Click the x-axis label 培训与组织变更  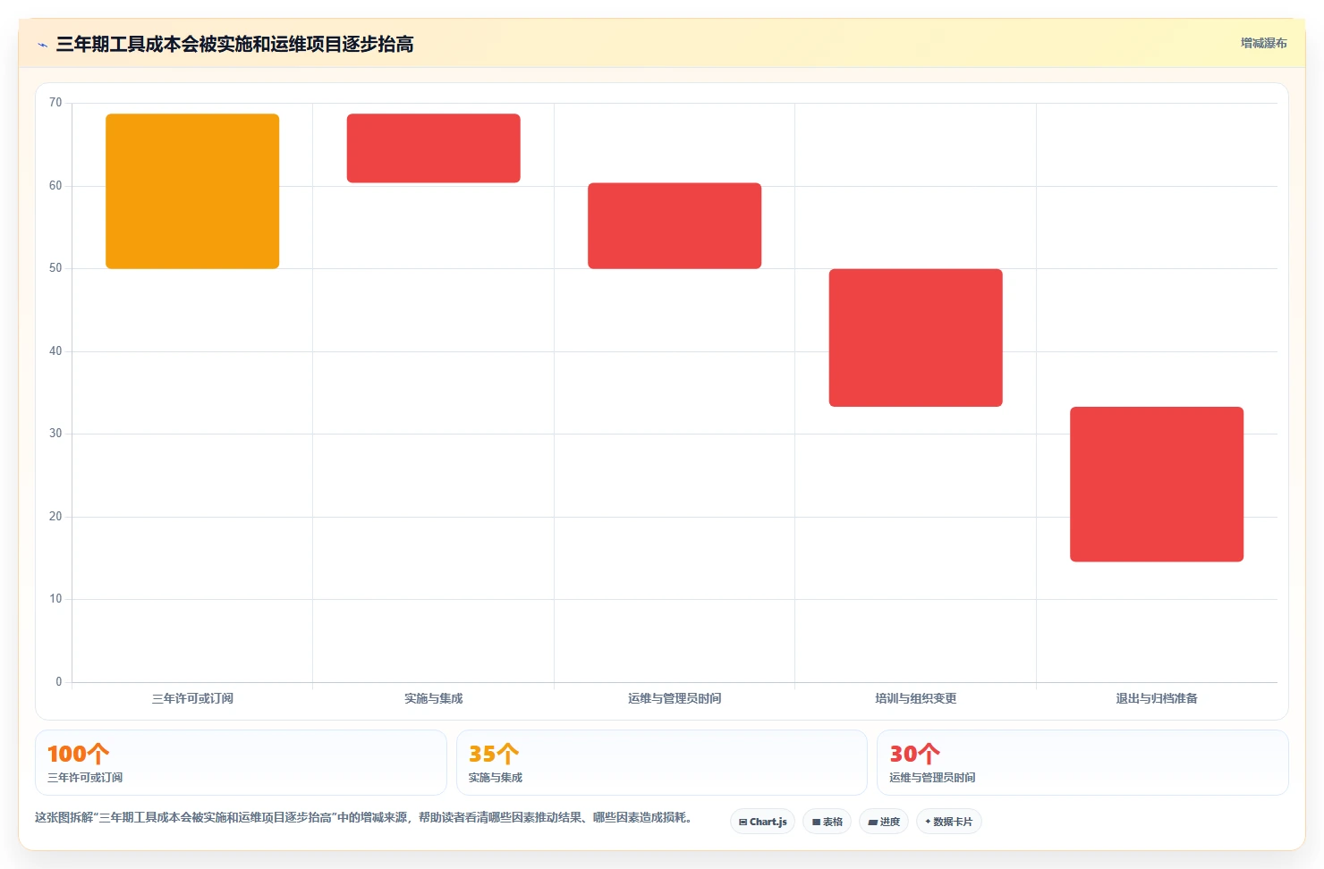click(x=915, y=698)
